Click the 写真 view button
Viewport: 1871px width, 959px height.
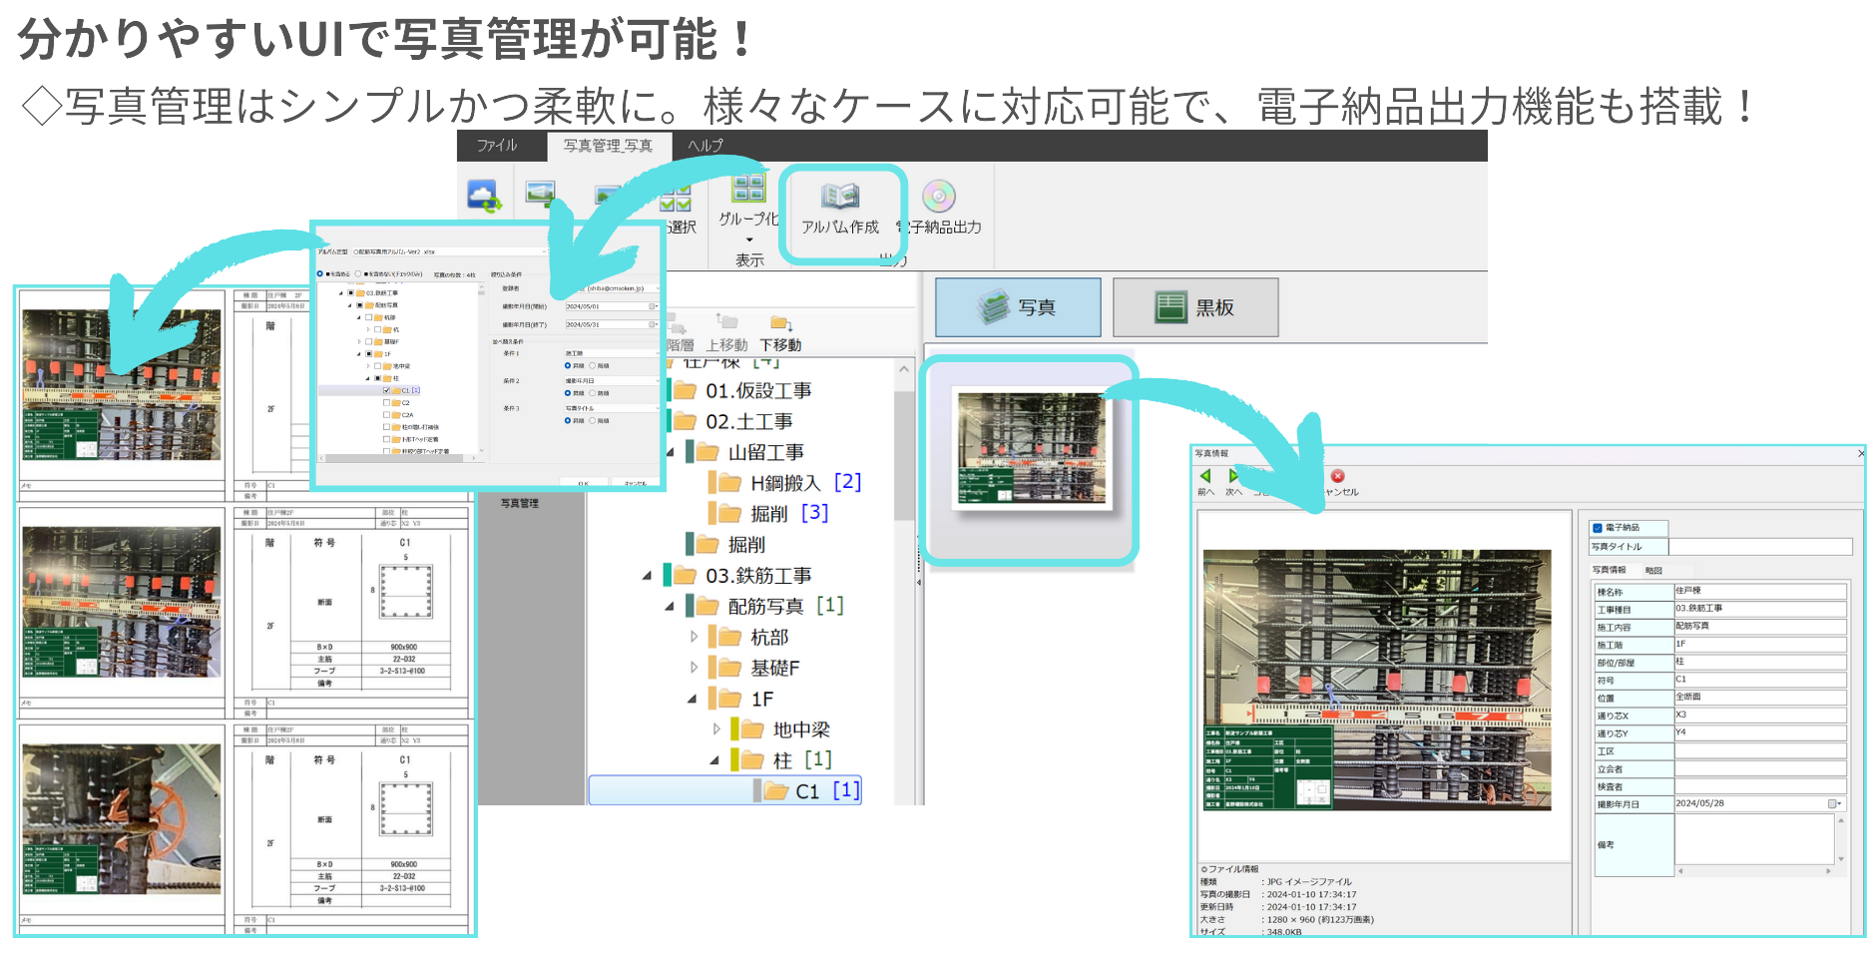click(1018, 307)
